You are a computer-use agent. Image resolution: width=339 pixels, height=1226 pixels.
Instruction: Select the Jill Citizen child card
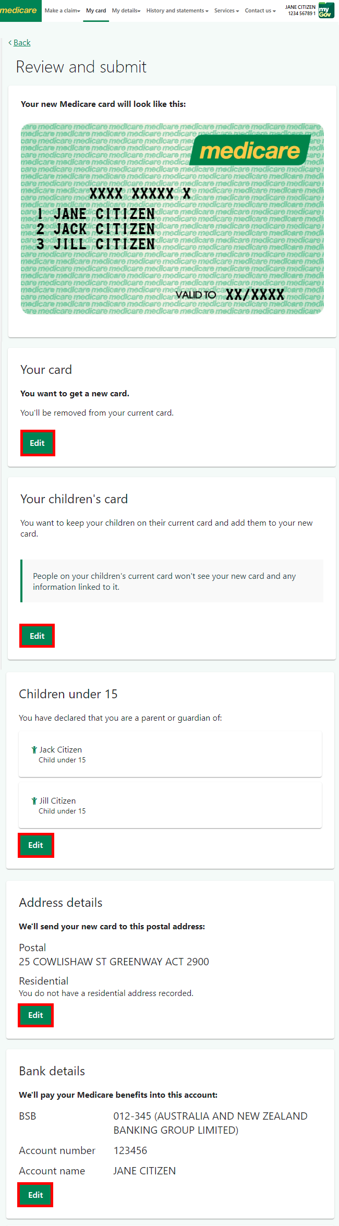(170, 805)
